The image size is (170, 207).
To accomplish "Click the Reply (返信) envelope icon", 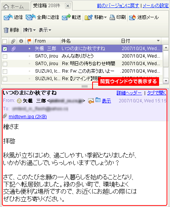I will tap(8, 17).
